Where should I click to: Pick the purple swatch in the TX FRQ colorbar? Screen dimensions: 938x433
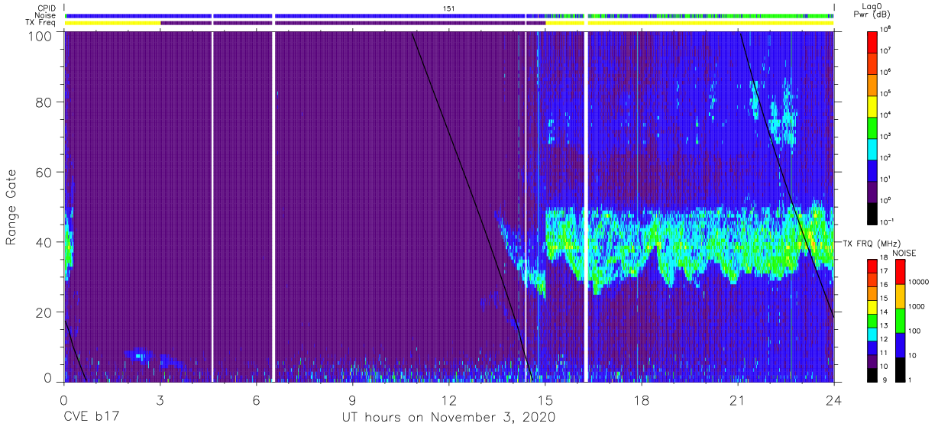[874, 361]
